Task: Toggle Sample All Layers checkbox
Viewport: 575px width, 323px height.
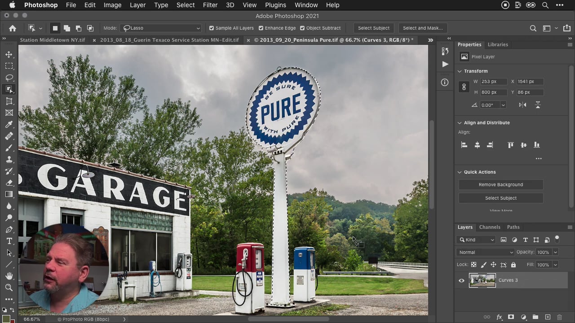Action: (212, 28)
